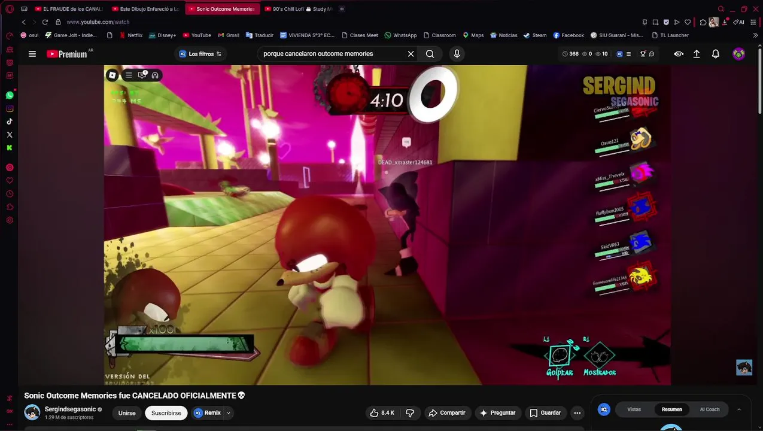Open the Steam bookmark
The height and width of the screenshot is (431, 763).
click(535, 35)
